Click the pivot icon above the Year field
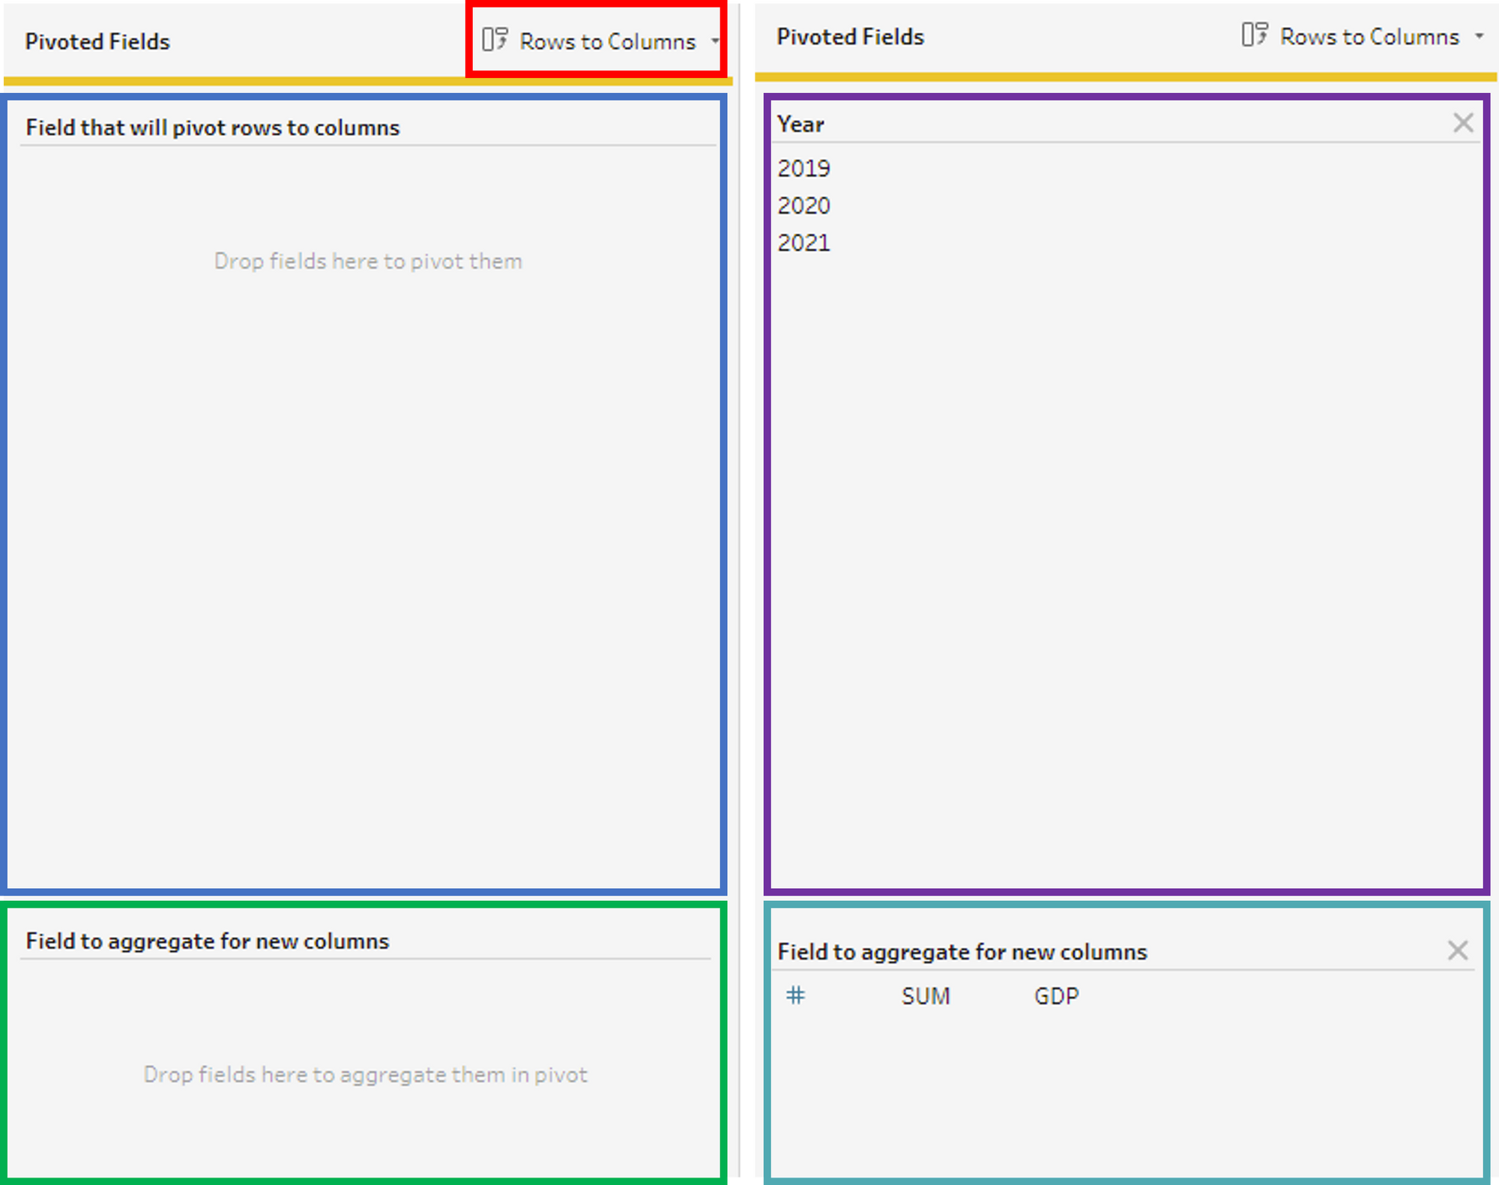This screenshot has width=1499, height=1185. (x=1254, y=35)
